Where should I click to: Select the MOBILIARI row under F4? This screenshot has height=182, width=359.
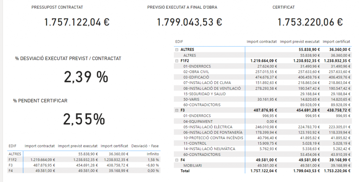point(193,166)
